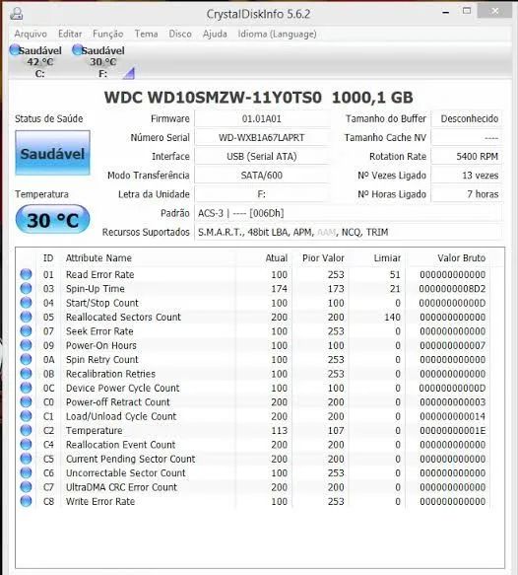Viewport: 518px width, 575px height.
Task: Click the Modo Transferência field SATA/600
Action: tap(261, 176)
